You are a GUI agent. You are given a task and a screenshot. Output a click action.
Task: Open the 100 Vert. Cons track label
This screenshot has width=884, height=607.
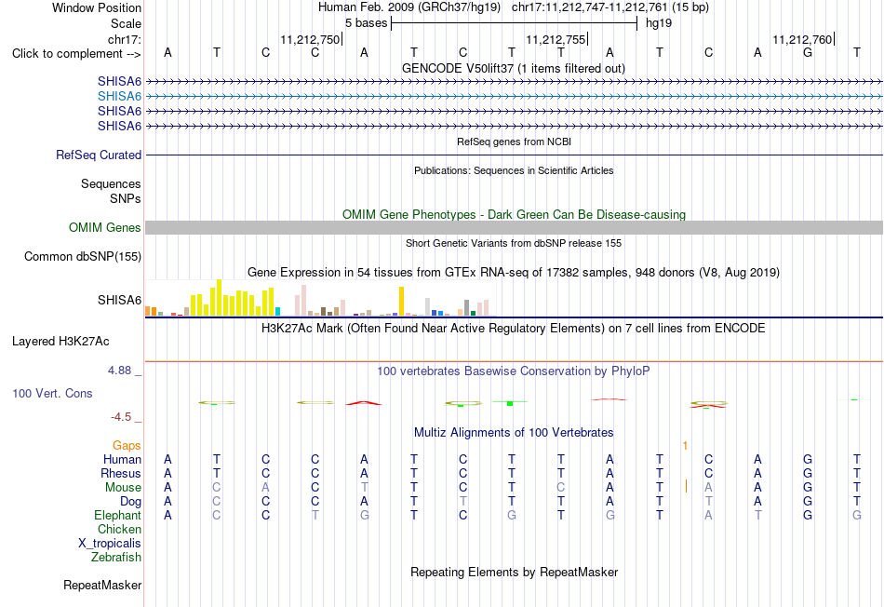point(52,393)
